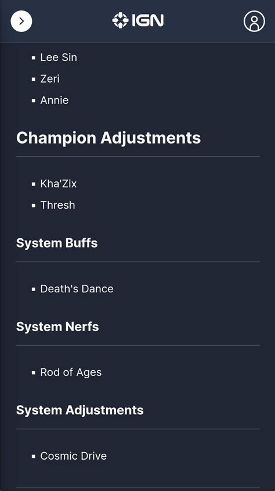Click the bullet marker beside Kha'Zix

[34, 184]
